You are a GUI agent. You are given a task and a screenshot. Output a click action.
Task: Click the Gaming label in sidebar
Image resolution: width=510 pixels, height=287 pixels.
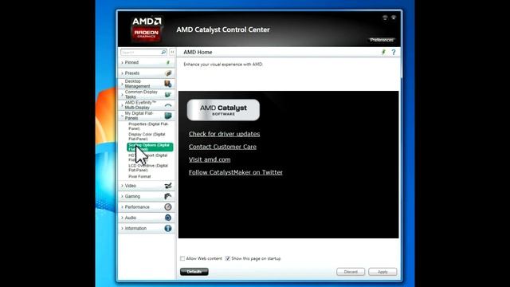point(132,197)
